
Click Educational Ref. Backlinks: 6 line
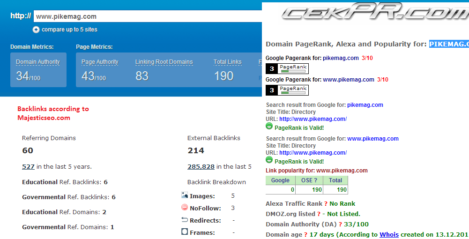click(x=65, y=182)
